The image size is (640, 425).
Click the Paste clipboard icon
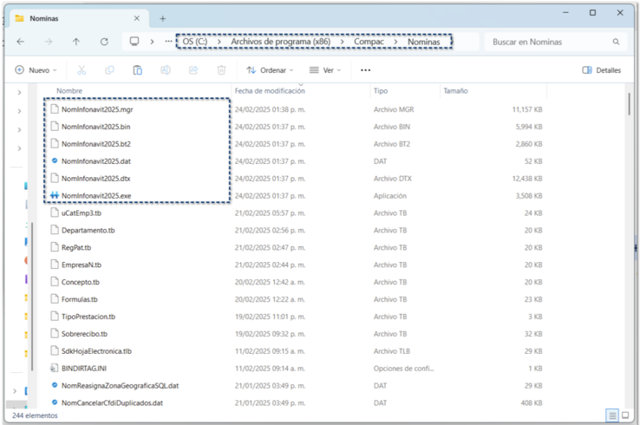(137, 70)
